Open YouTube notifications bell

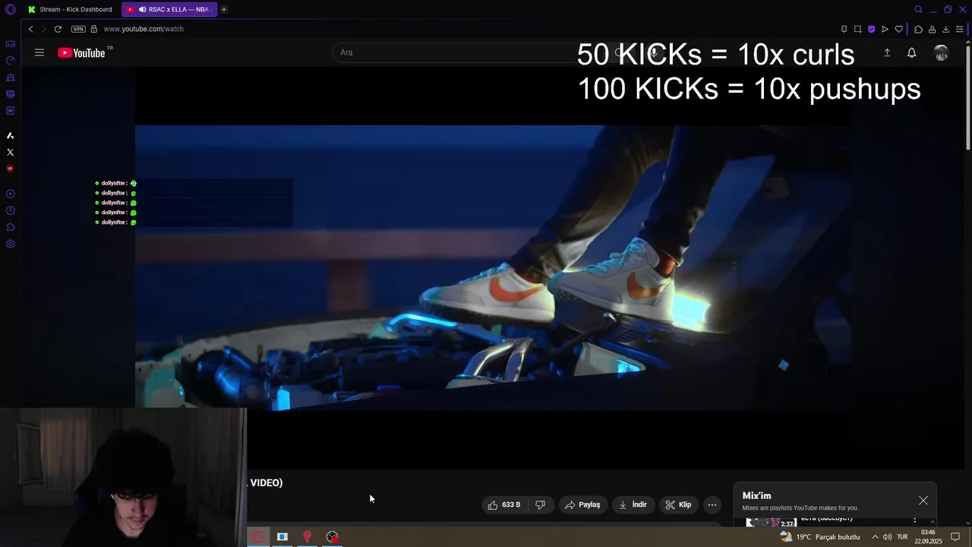click(911, 52)
